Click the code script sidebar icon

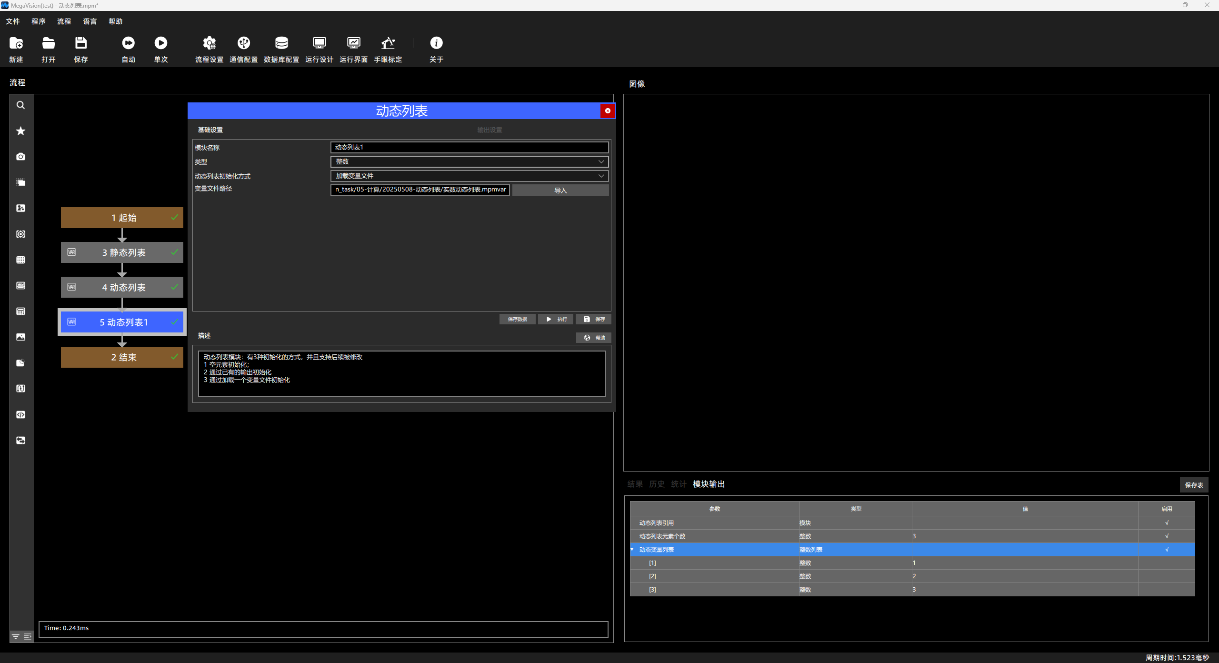point(21,414)
